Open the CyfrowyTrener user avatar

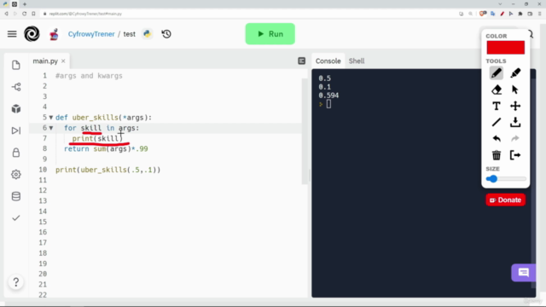[x=54, y=34]
